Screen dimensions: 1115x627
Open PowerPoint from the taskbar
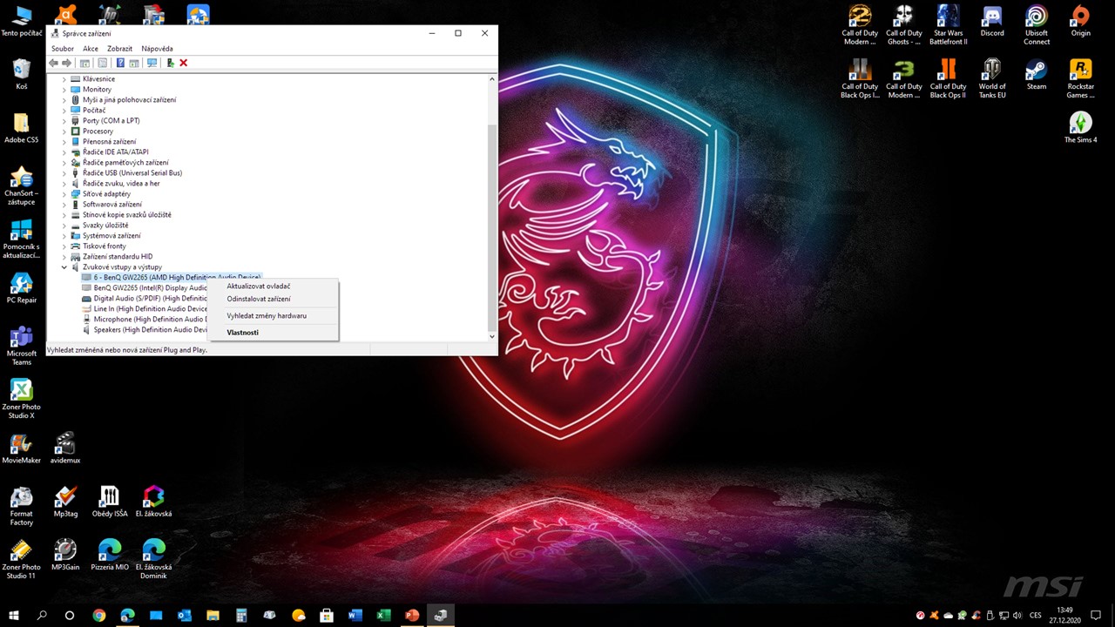(x=412, y=616)
